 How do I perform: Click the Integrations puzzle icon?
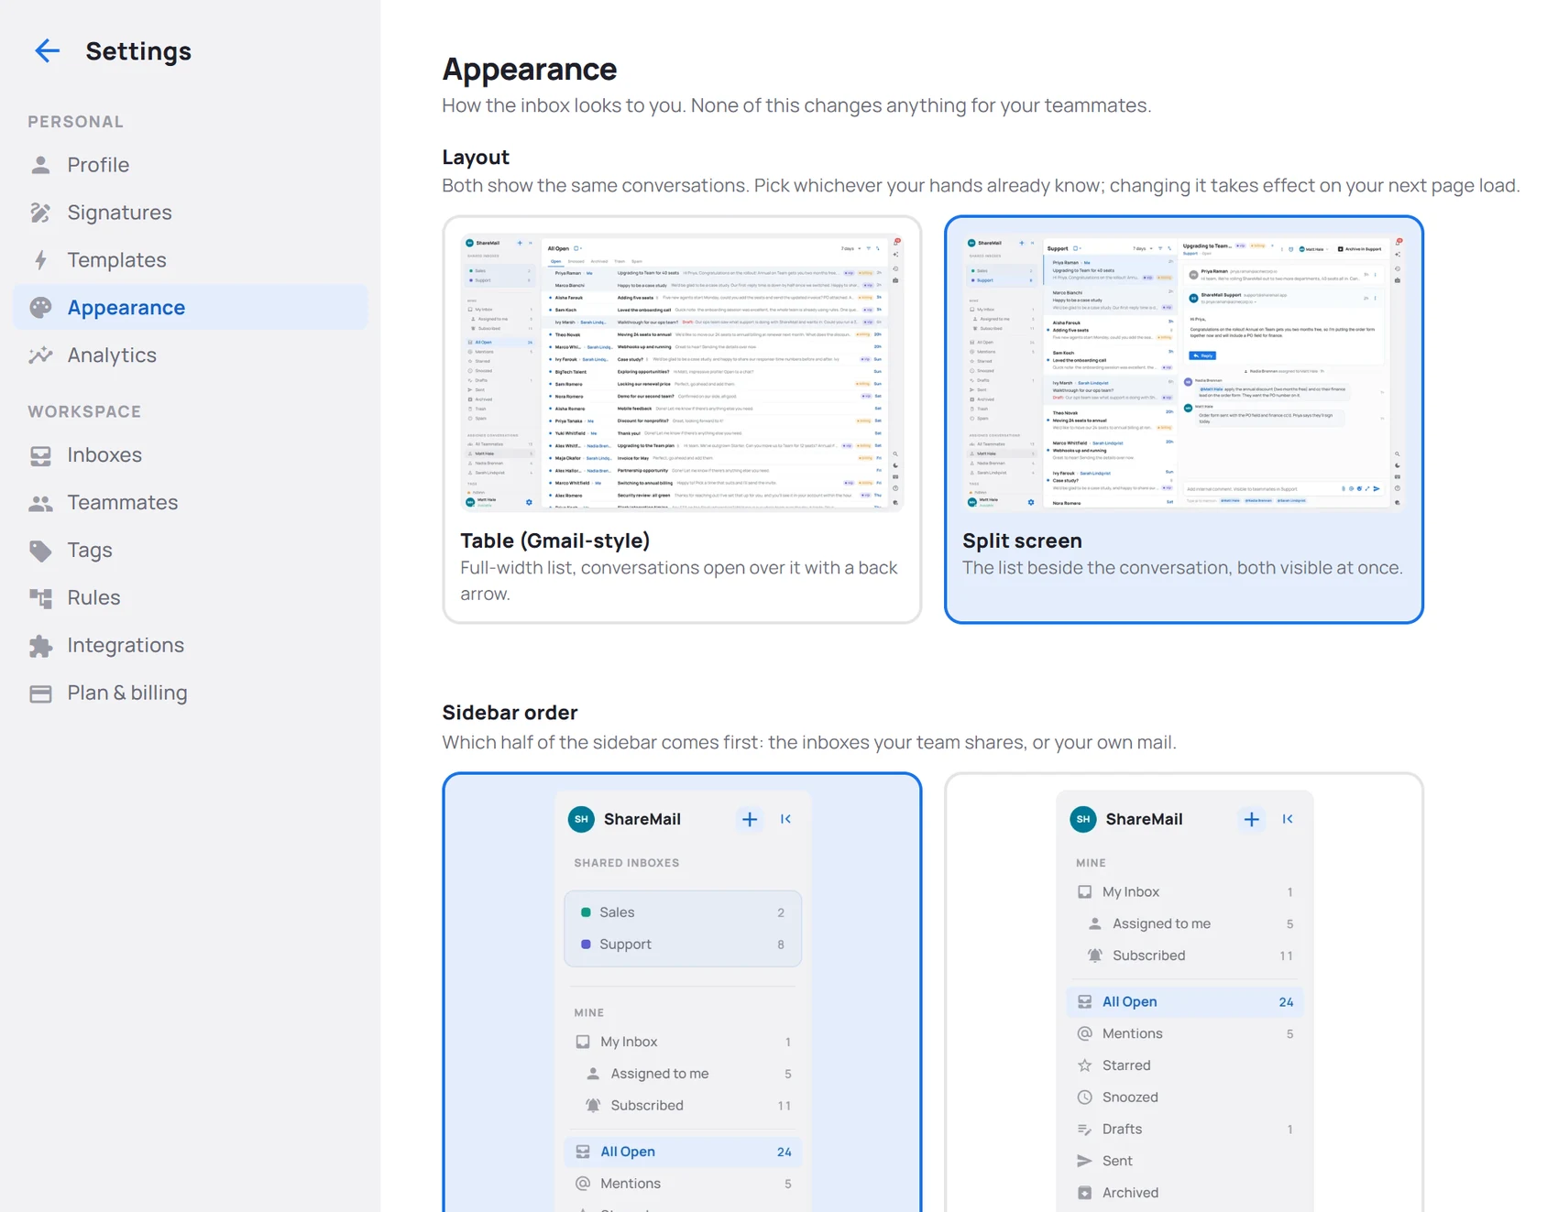tap(40, 646)
